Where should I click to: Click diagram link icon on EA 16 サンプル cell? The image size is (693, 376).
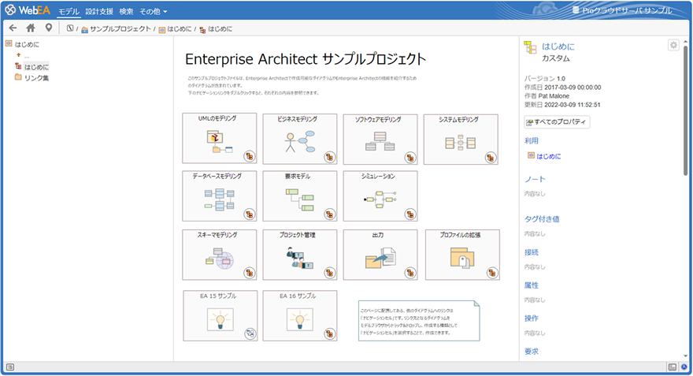point(329,333)
